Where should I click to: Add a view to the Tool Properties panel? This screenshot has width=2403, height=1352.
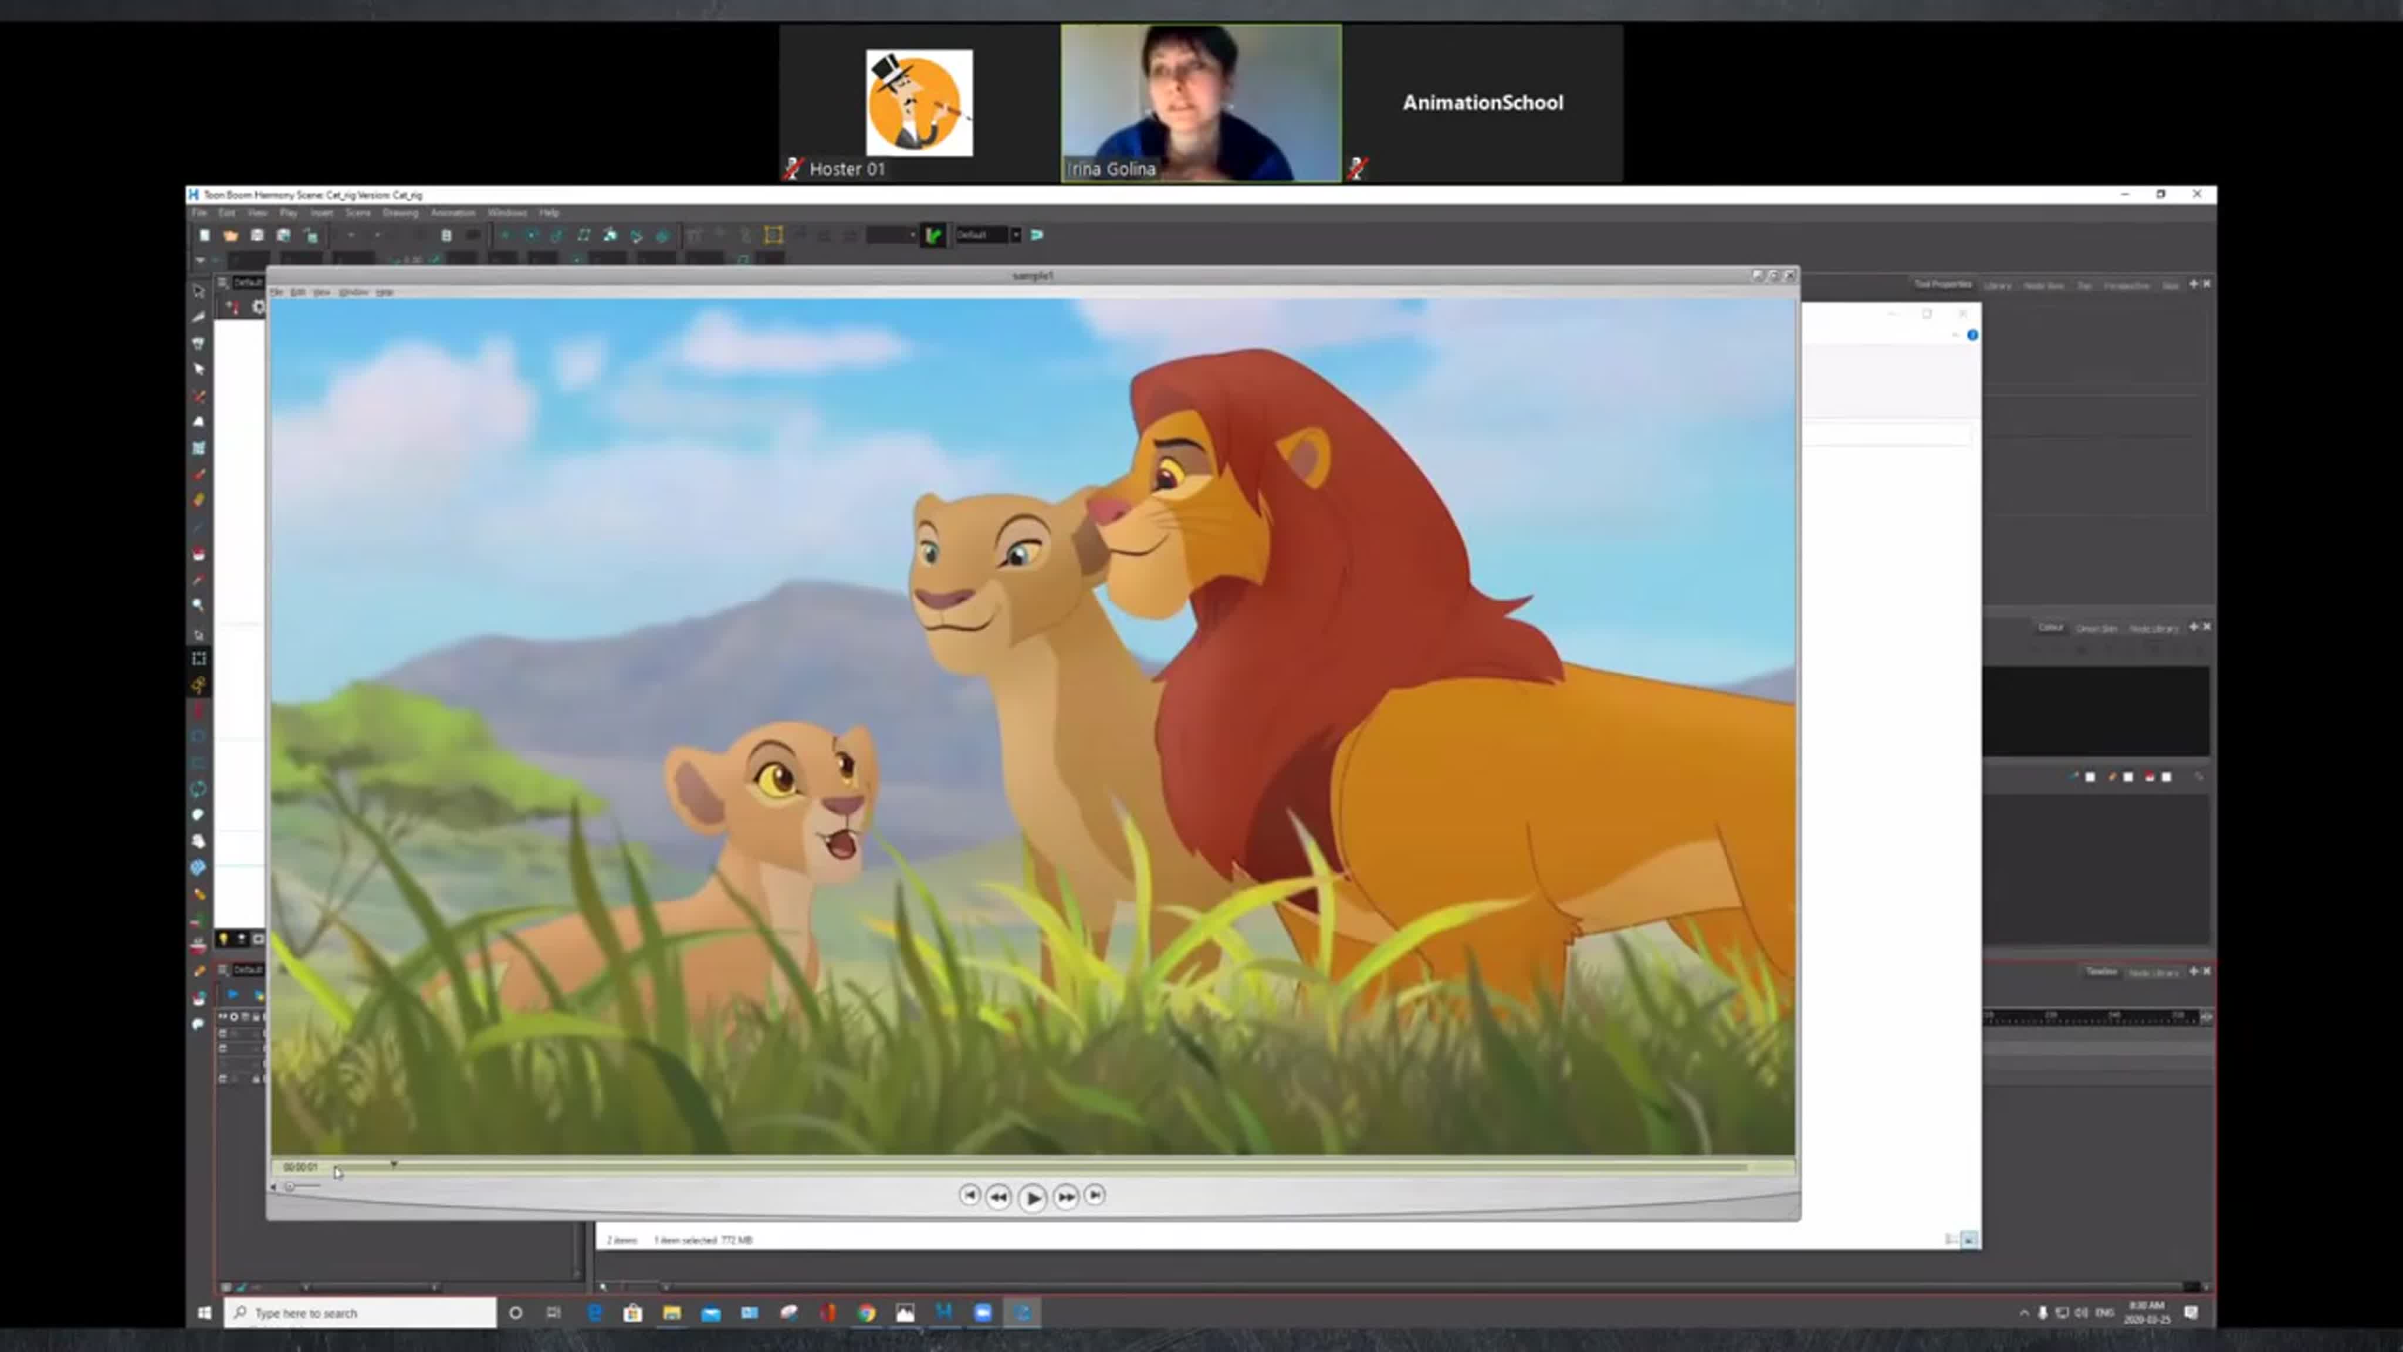[x=2193, y=283]
